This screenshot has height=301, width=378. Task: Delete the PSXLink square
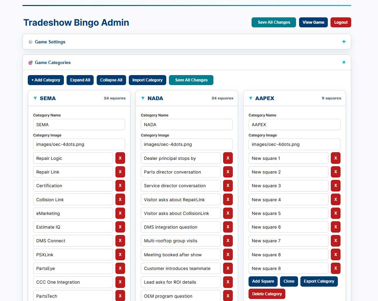coord(120,254)
